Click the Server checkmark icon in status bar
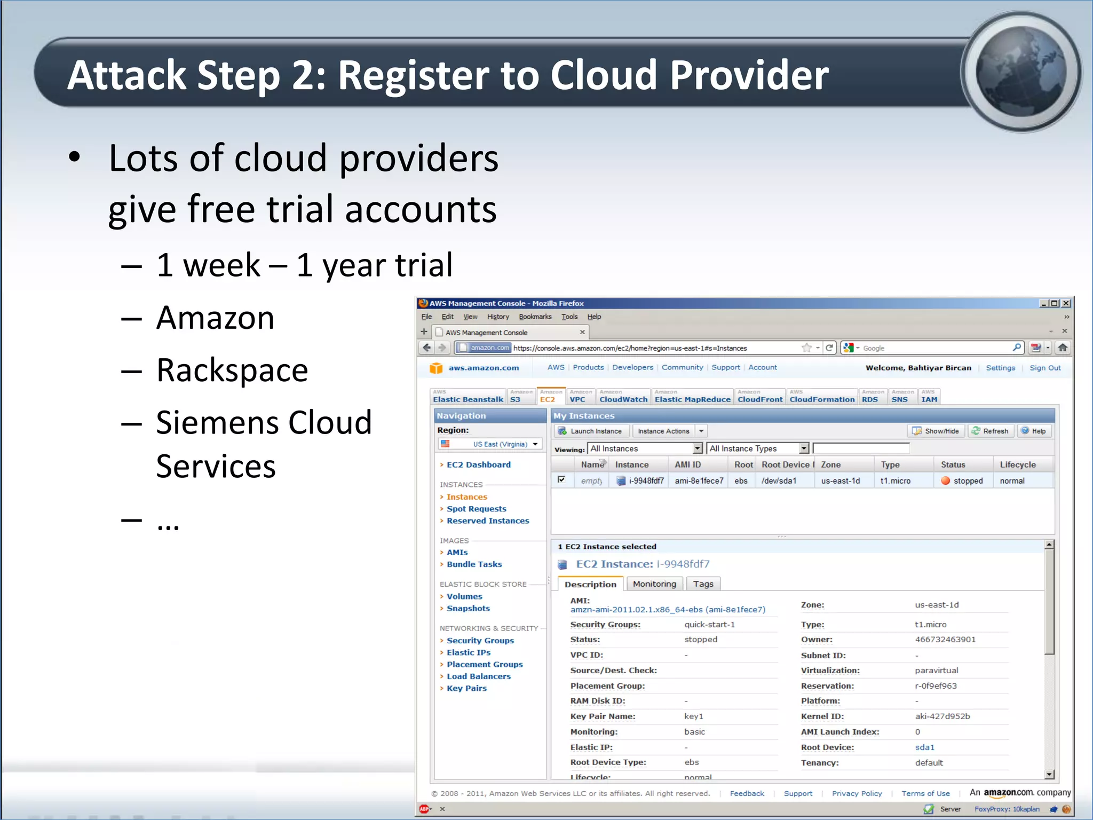1093x820 pixels. (929, 809)
